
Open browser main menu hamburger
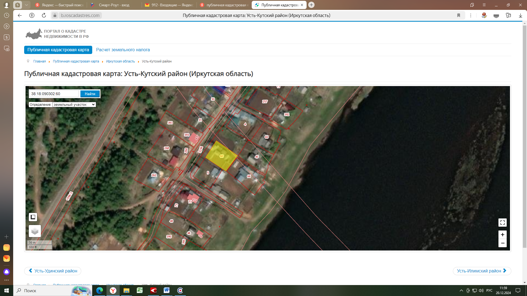point(484,5)
